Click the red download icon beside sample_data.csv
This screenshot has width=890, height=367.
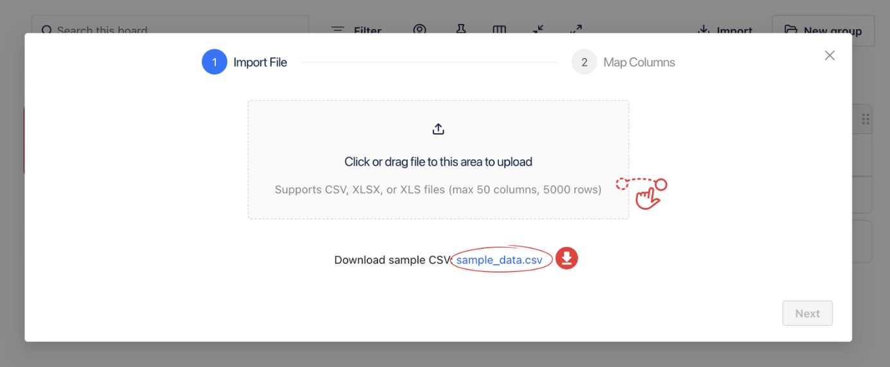[x=567, y=258]
